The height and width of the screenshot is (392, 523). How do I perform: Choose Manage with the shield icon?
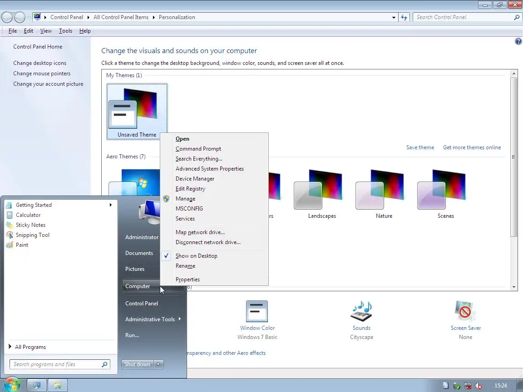[214, 199]
